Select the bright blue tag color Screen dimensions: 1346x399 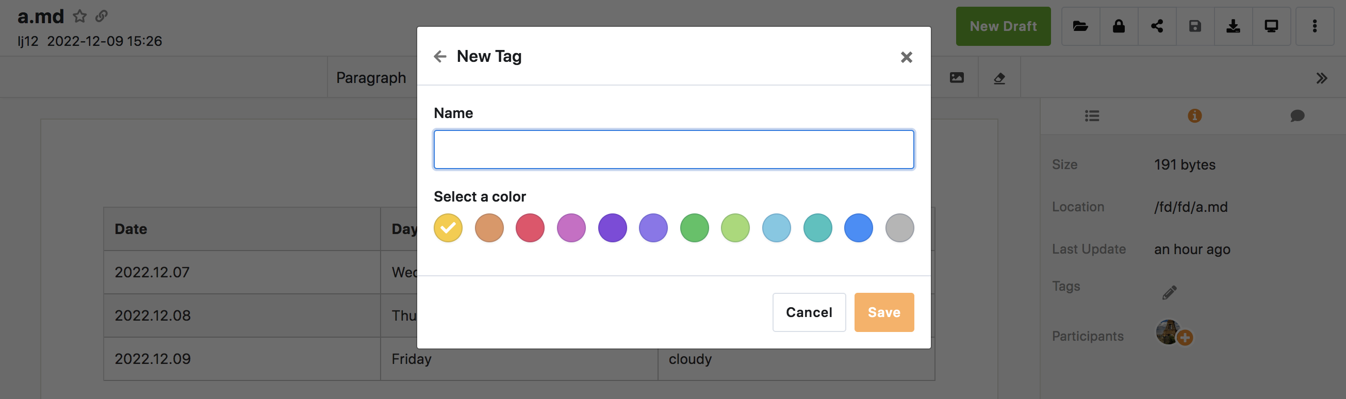[x=859, y=228]
